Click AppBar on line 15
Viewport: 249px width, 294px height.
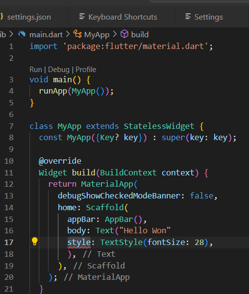tap(119, 220)
